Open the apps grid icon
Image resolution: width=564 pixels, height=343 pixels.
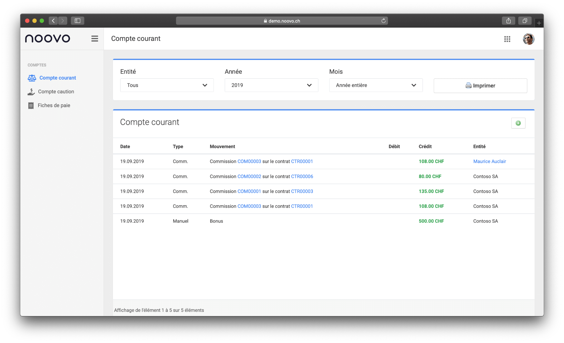pyautogui.click(x=507, y=39)
